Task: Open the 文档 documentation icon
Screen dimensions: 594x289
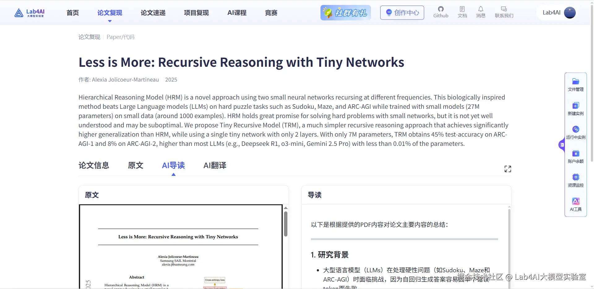Action: pyautogui.click(x=462, y=12)
